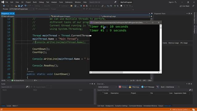Click the console vertical scrollbar down arrow
This screenshot has width=197, height=111.
[x=161, y=70]
